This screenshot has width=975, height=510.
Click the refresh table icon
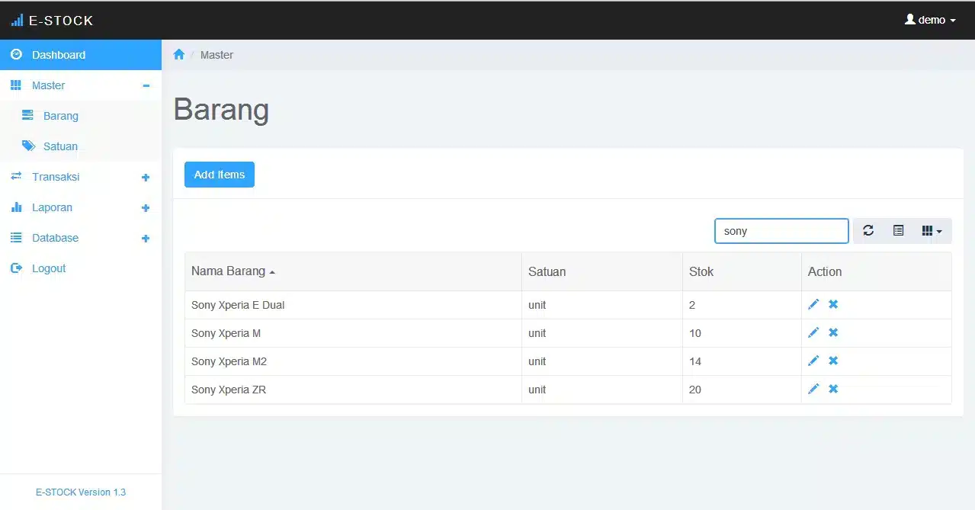coord(868,231)
